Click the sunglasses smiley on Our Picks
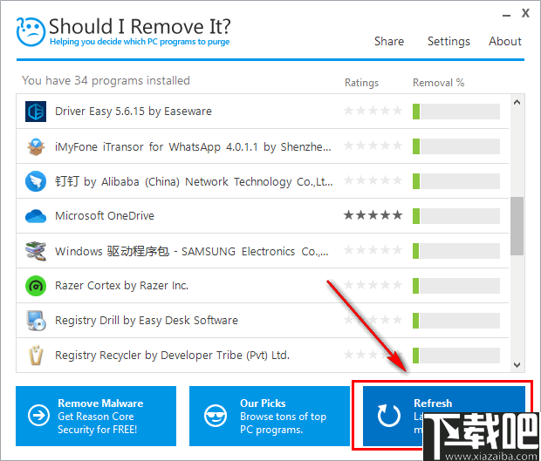Viewport: 541px width, 461px height. tap(216, 415)
